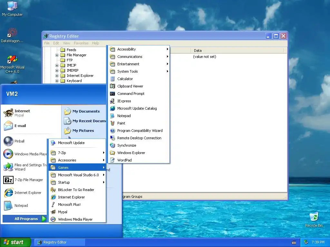Launch Internet Explorer from All Programs list
The height and width of the screenshot is (247, 330).
[x=77, y=197]
